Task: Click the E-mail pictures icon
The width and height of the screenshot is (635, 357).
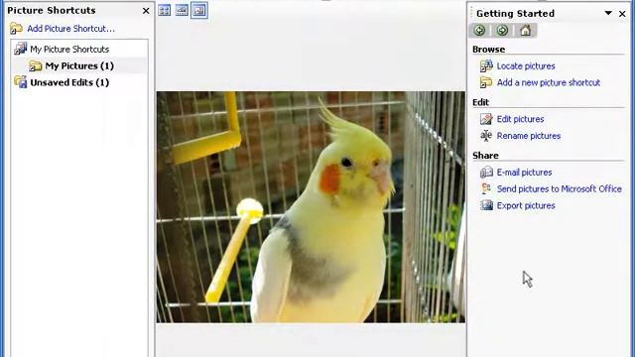Action: [486, 173]
